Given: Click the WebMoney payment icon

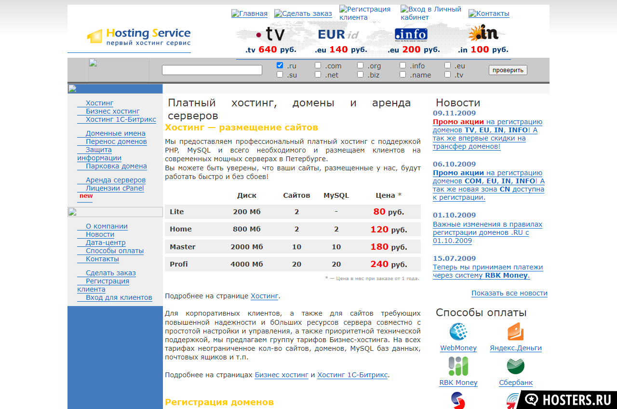Looking at the screenshot, I should coord(458,332).
